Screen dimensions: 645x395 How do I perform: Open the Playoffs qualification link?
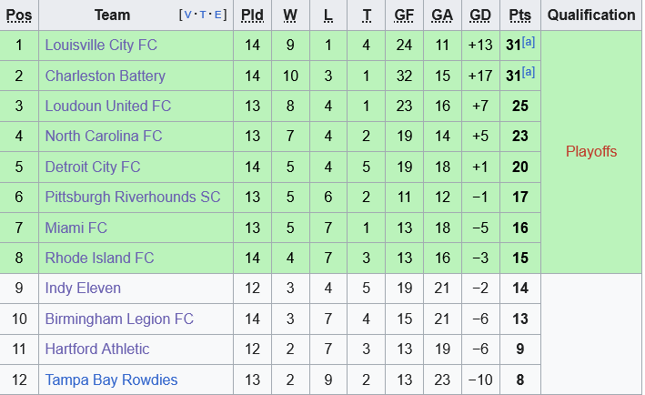(x=591, y=151)
